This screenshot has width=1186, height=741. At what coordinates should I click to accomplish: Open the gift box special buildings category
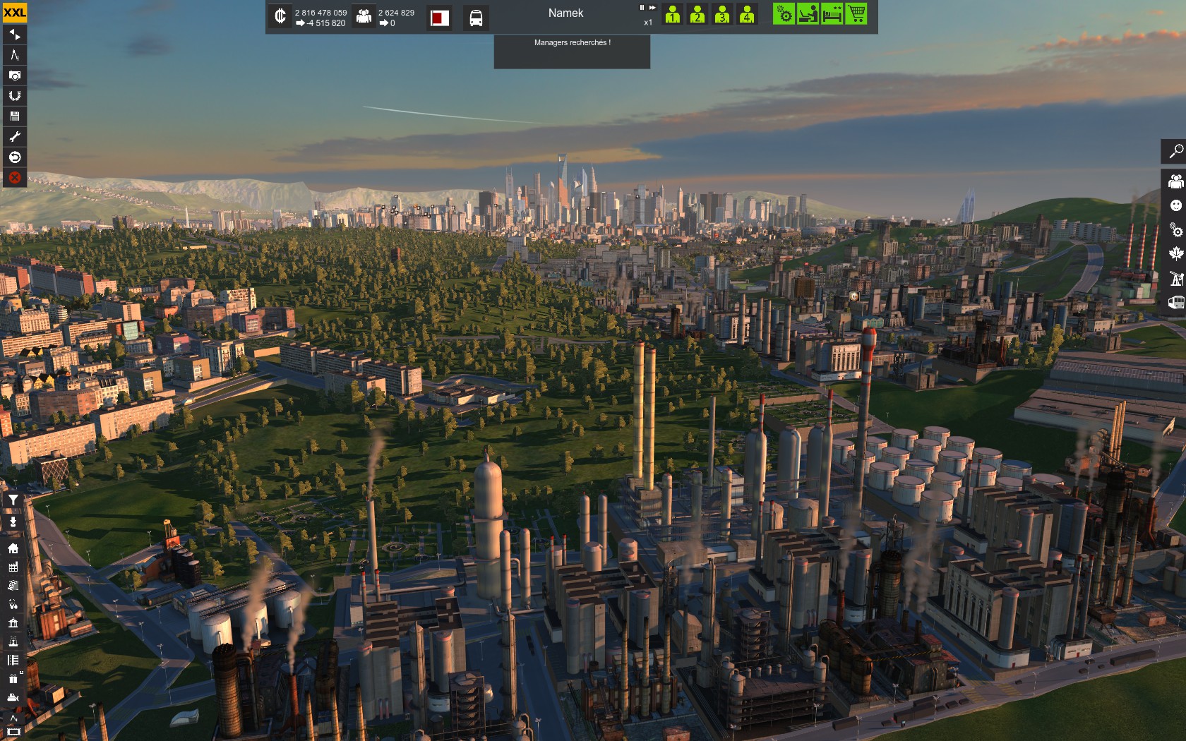[x=13, y=679]
